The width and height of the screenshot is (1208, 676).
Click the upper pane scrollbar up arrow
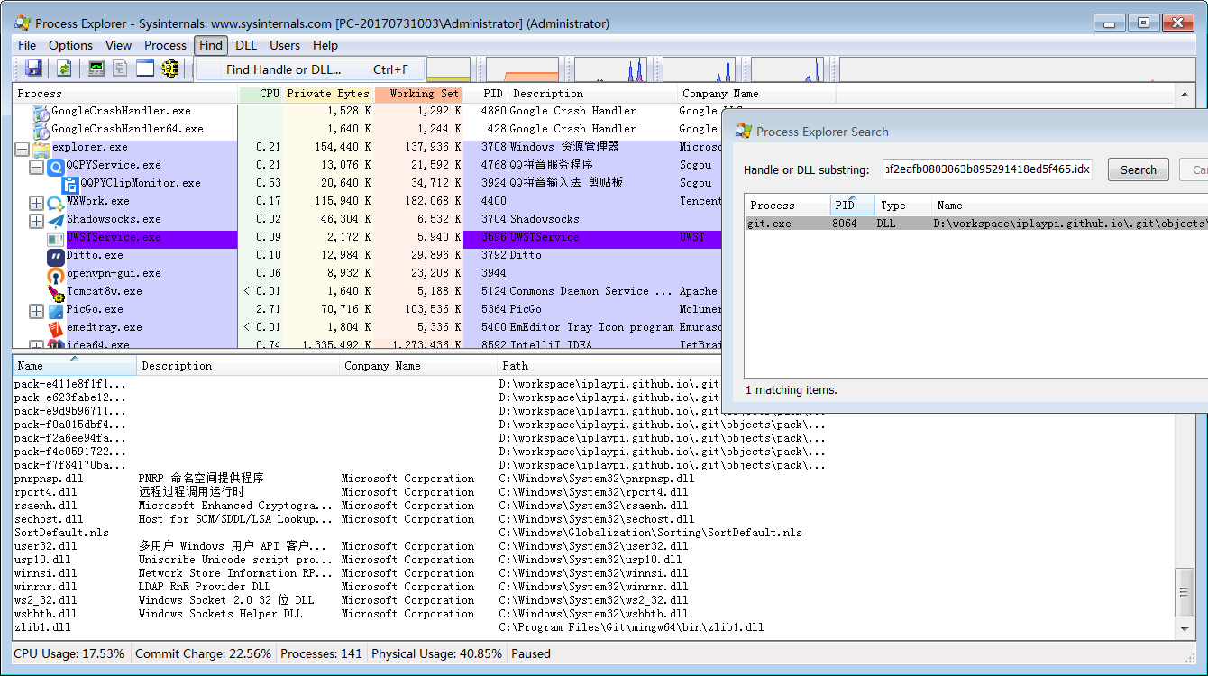pos(1185,94)
